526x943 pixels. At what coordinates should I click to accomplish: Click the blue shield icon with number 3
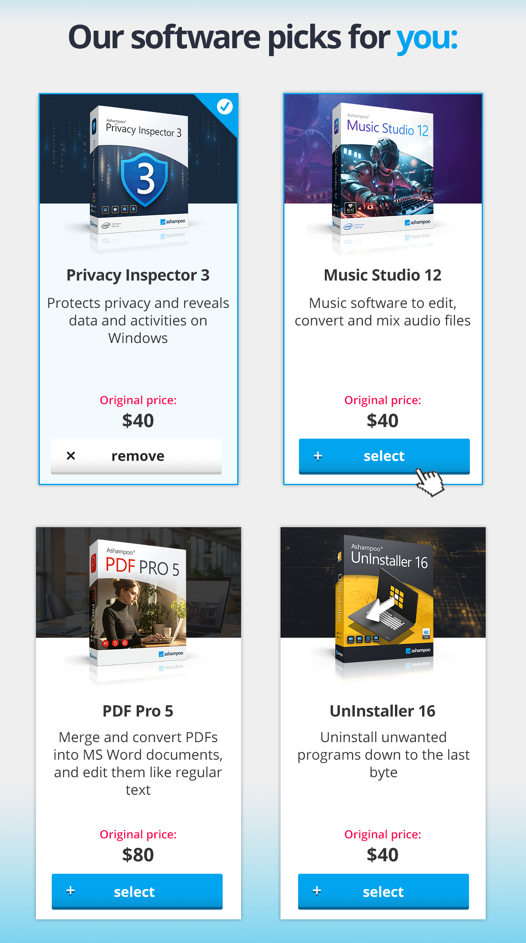click(x=144, y=179)
